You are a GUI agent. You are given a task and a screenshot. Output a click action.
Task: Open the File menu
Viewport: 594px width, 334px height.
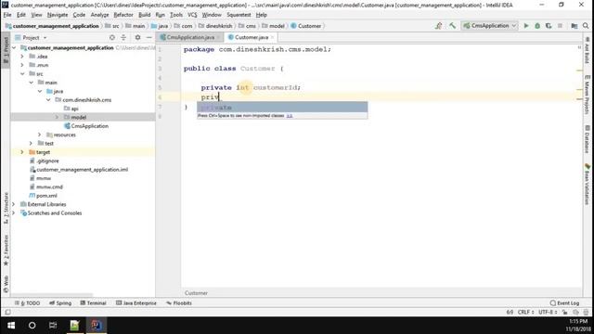[x=7, y=15]
